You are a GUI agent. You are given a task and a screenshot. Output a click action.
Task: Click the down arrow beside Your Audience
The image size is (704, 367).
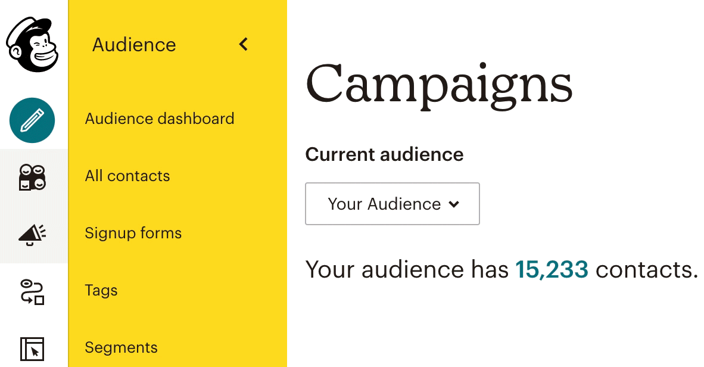(x=454, y=204)
